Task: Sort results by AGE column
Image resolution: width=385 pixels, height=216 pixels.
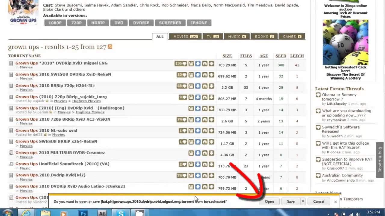Action: point(263,56)
